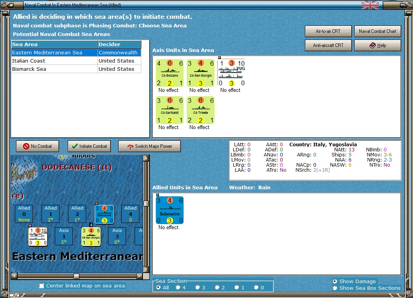Click the Axis 1 sea box section
Viewport: 413px width, 298px height.
pyautogui.click(x=64, y=236)
